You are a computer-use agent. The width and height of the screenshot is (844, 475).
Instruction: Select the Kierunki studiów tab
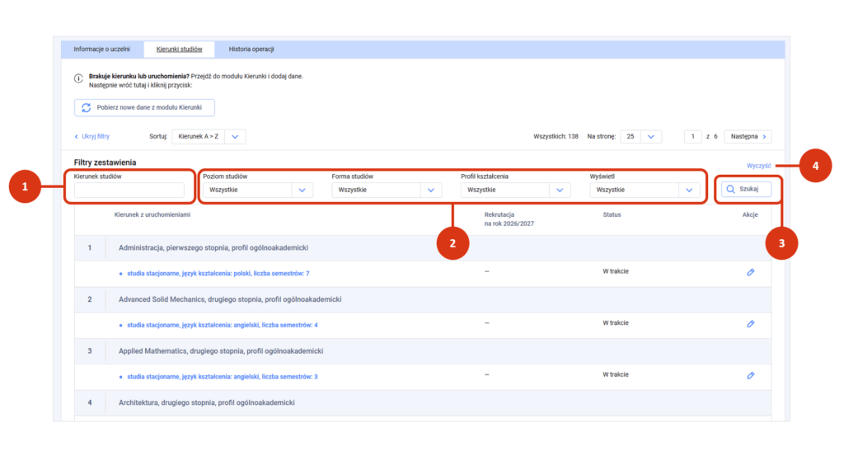click(x=179, y=49)
